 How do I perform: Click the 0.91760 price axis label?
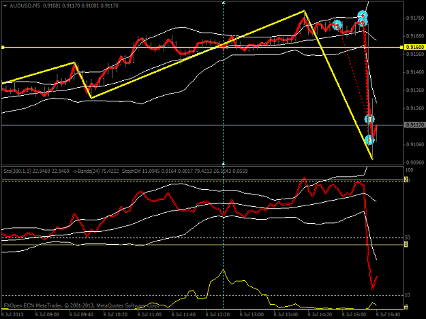pyautogui.click(x=415, y=18)
